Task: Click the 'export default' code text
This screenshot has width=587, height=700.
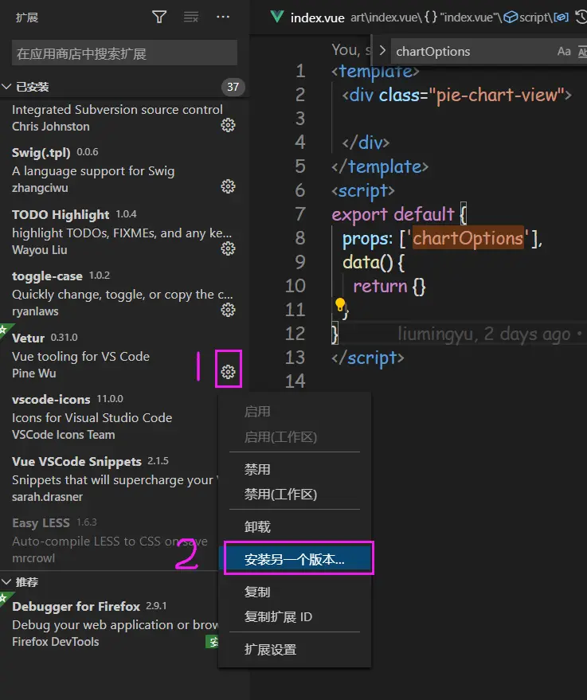Action: click(393, 214)
